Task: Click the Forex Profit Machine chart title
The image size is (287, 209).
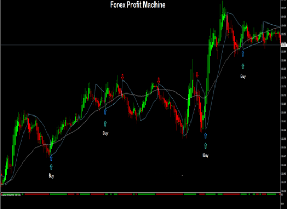Action: click(138, 5)
